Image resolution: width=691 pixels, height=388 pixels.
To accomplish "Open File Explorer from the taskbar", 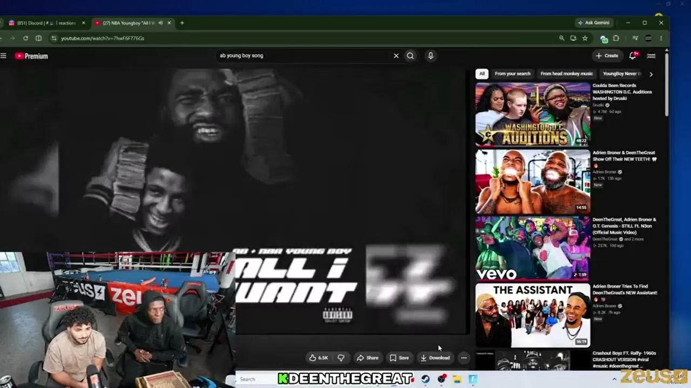I will click(x=457, y=379).
